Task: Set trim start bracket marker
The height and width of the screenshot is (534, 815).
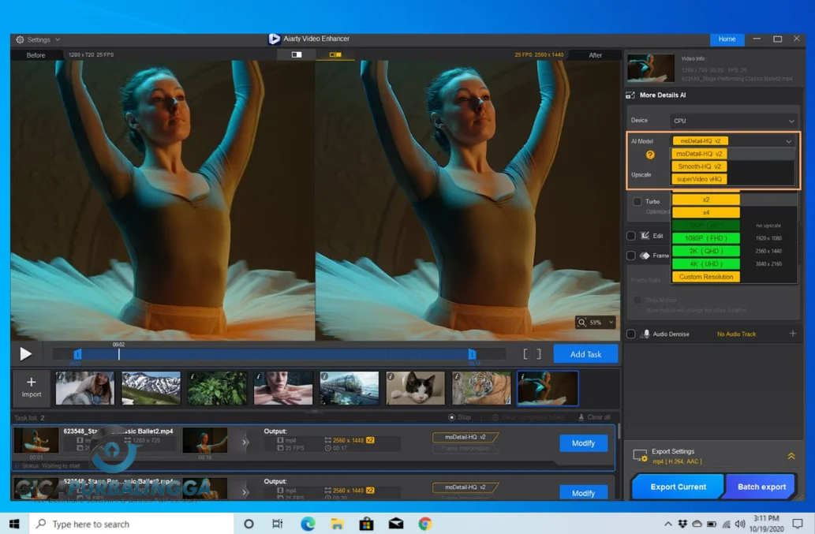Action: tap(525, 354)
